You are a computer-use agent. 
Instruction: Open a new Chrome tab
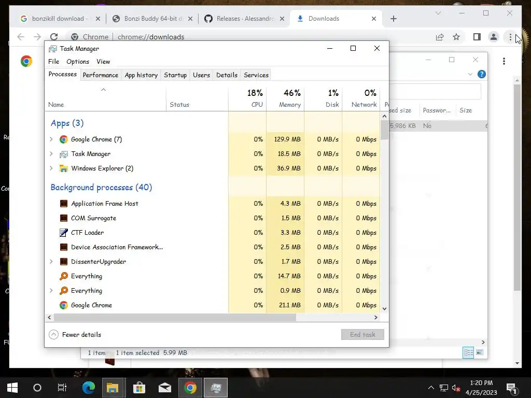[x=393, y=19]
